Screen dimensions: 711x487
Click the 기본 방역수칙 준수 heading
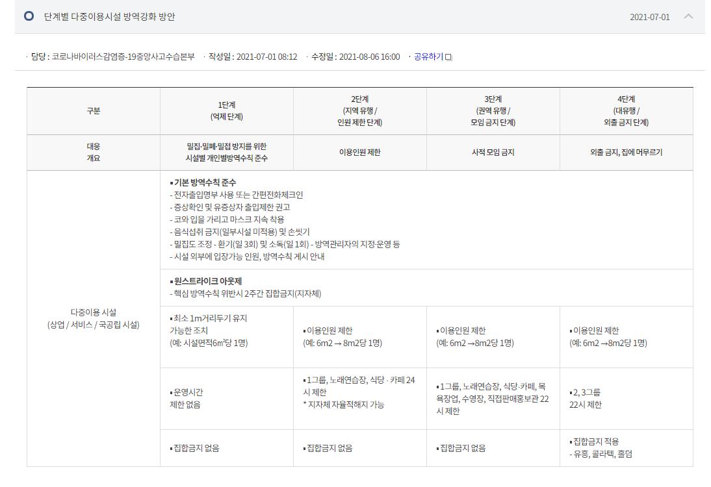pyautogui.click(x=203, y=182)
